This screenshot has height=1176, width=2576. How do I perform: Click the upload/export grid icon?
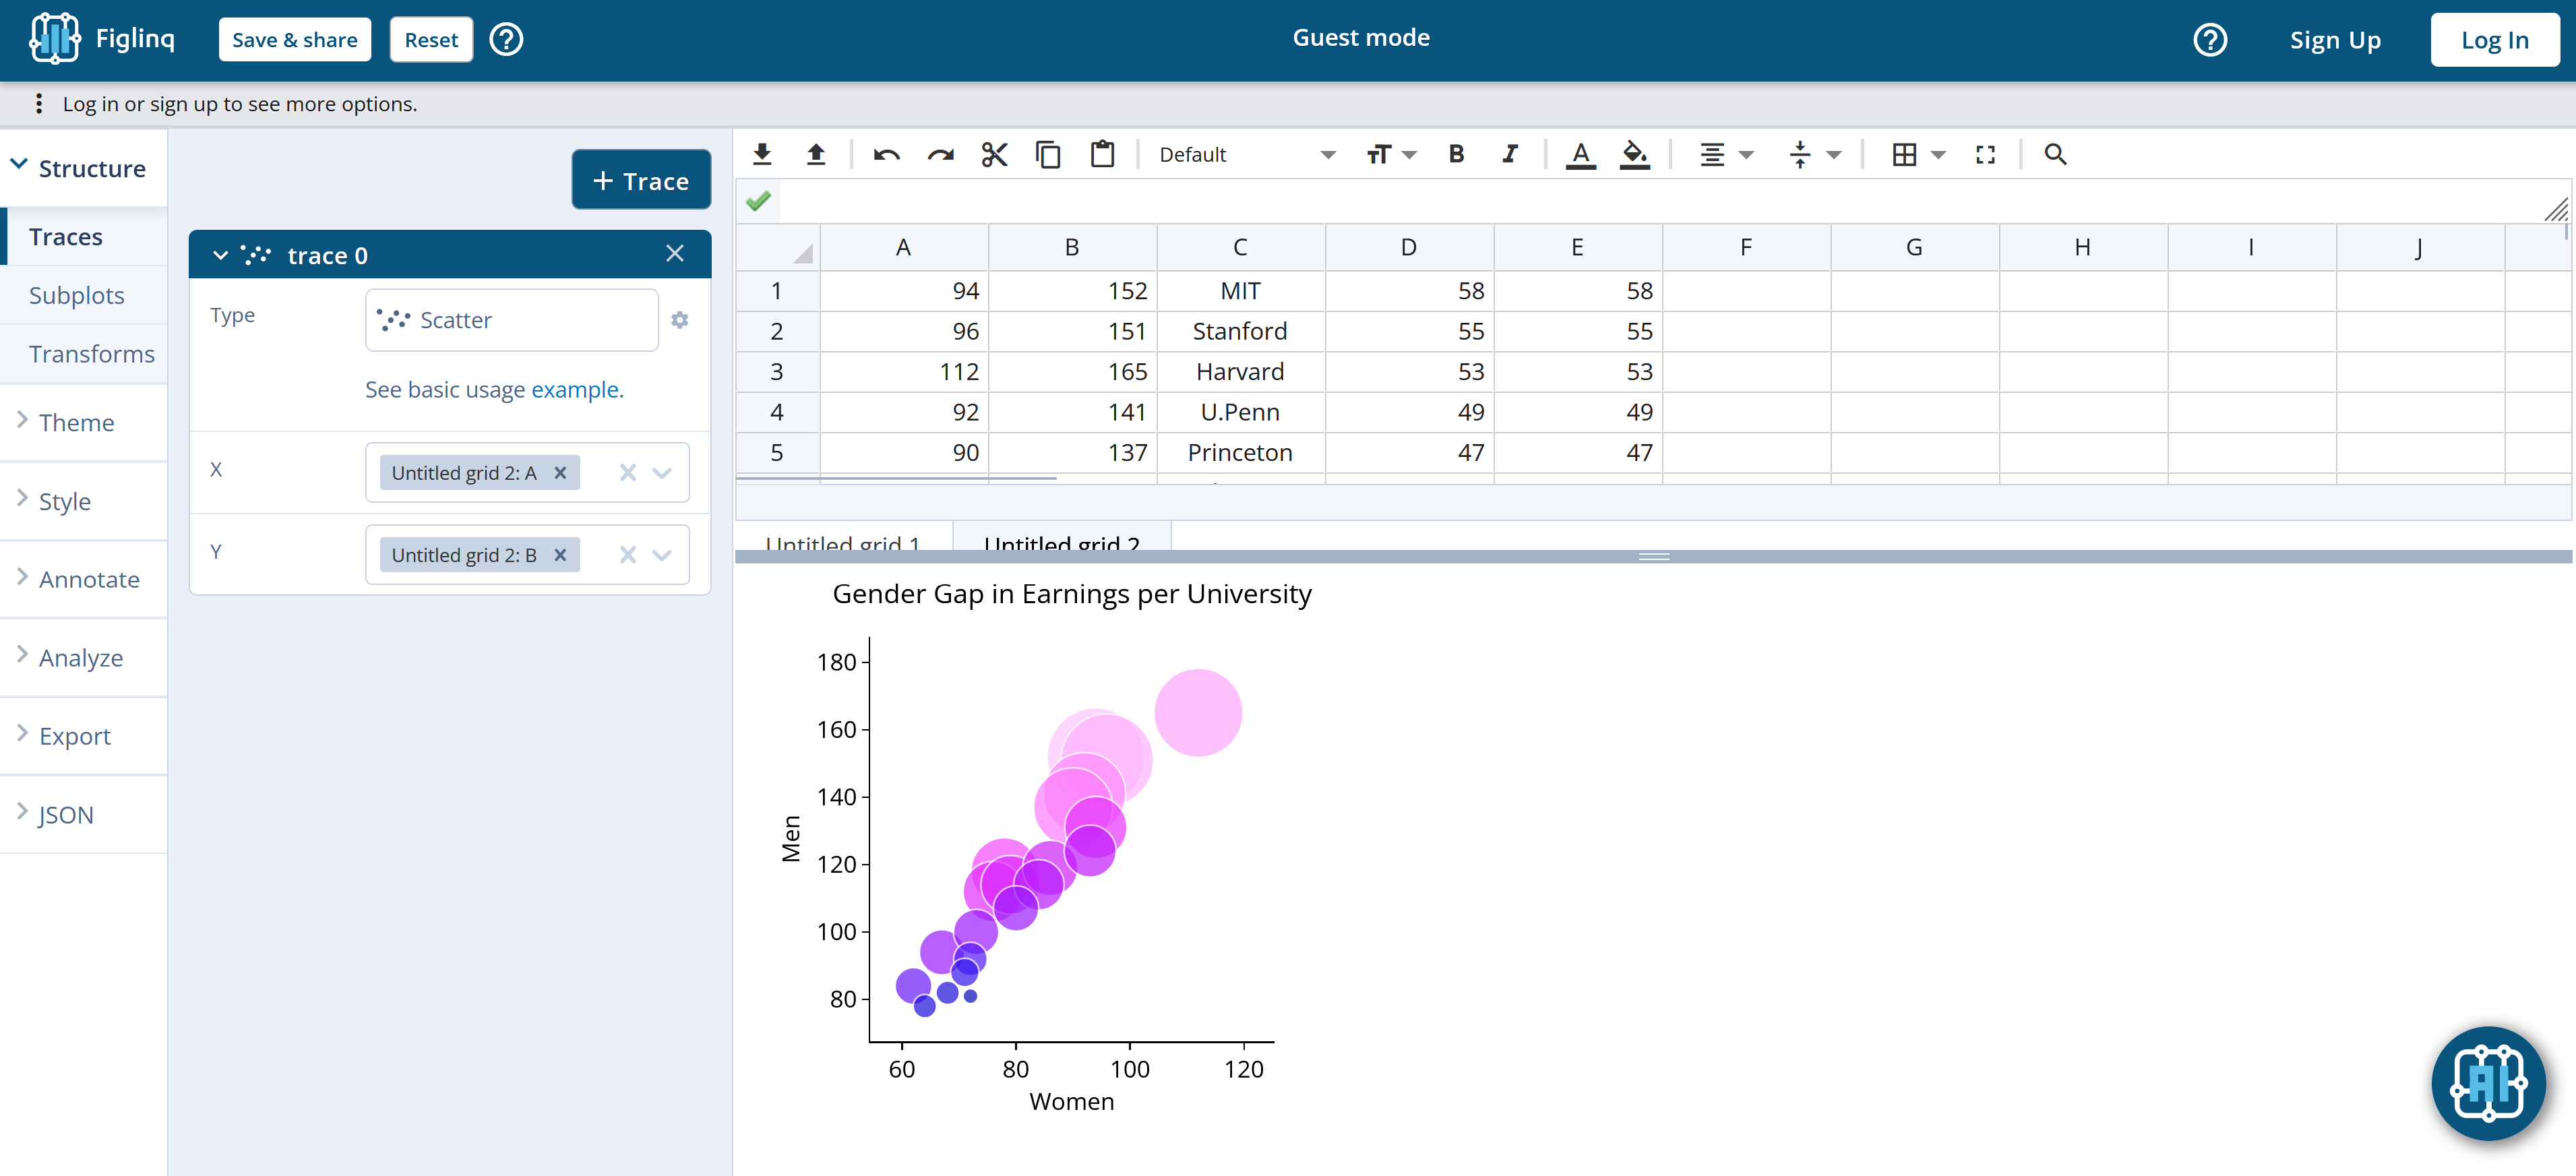tap(816, 154)
